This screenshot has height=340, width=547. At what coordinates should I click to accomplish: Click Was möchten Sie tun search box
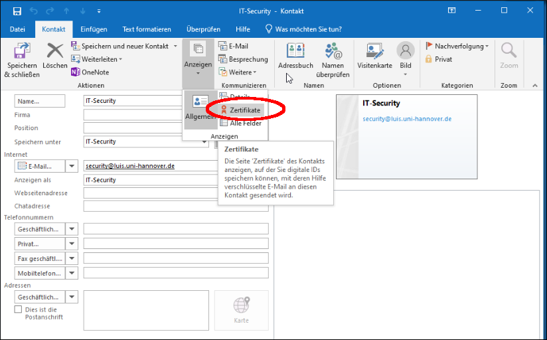(303, 29)
